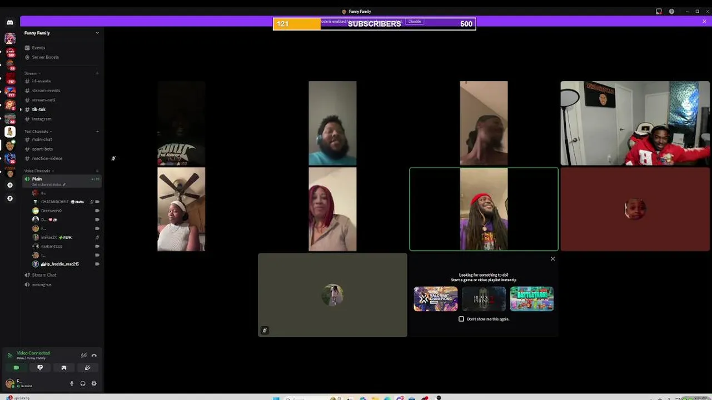Add a channel to Voice Channels category
The image size is (712, 400).
[x=97, y=171]
